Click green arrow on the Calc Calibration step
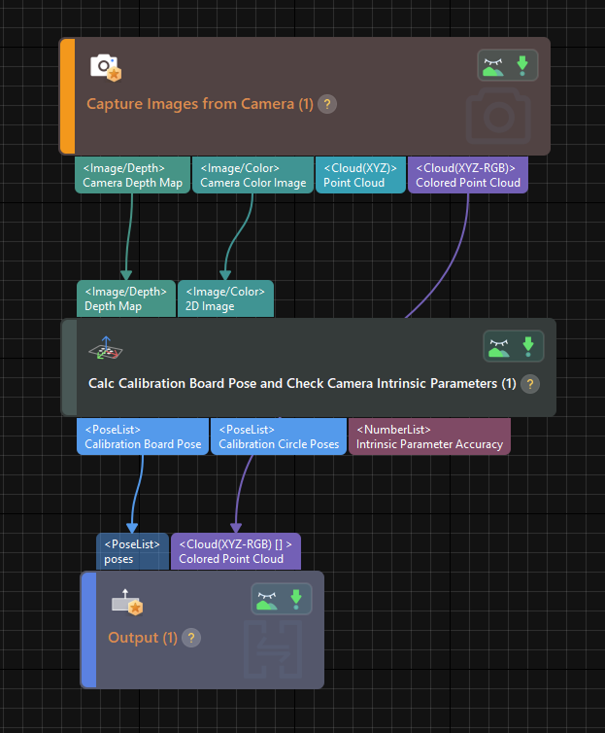This screenshot has width=605, height=733. [x=527, y=346]
